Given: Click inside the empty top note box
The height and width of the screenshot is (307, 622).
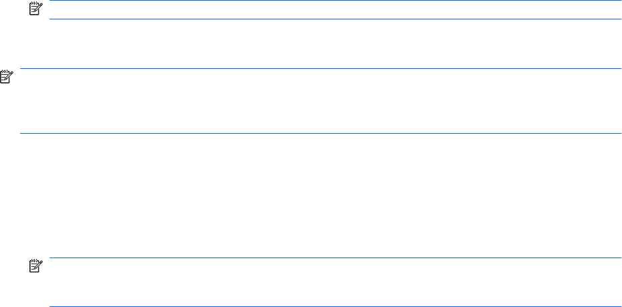Looking at the screenshot, I should point(334,10).
